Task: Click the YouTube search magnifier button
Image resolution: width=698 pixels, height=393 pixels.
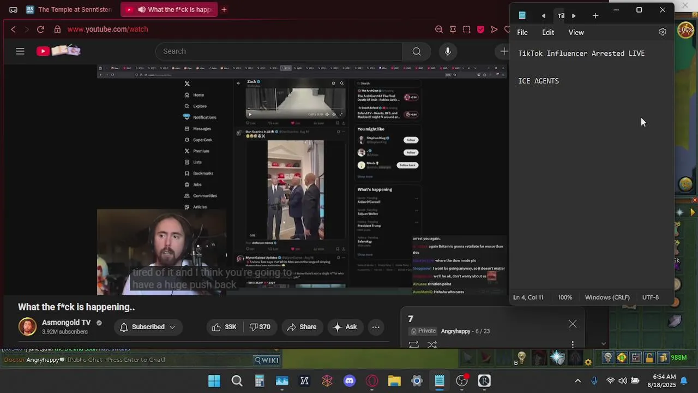Action: tap(417, 51)
